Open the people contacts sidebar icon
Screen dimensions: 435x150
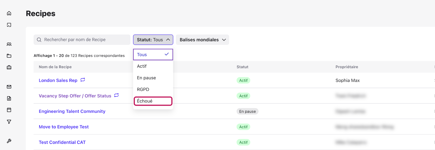point(9,44)
